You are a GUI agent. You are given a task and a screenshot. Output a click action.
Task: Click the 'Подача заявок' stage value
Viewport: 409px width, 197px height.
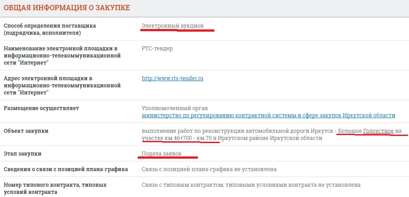point(162,154)
